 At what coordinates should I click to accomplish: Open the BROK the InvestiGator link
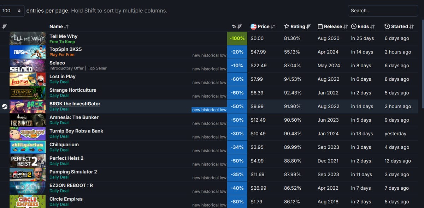[x=75, y=103]
